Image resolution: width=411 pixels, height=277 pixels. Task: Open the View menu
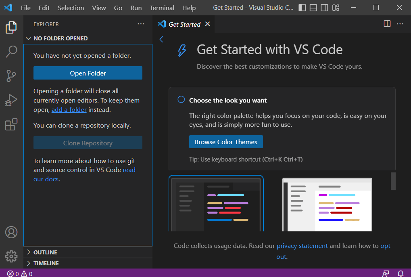(99, 8)
